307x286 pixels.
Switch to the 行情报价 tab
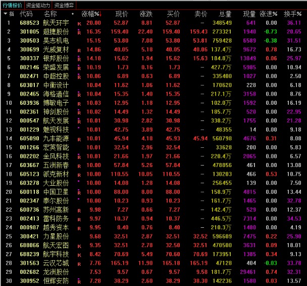(12, 5)
